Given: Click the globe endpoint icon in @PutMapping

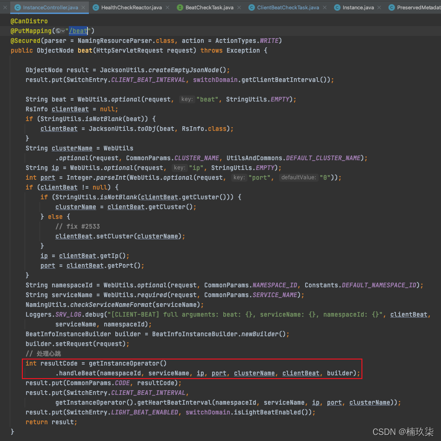Looking at the screenshot, I should coord(58,31).
